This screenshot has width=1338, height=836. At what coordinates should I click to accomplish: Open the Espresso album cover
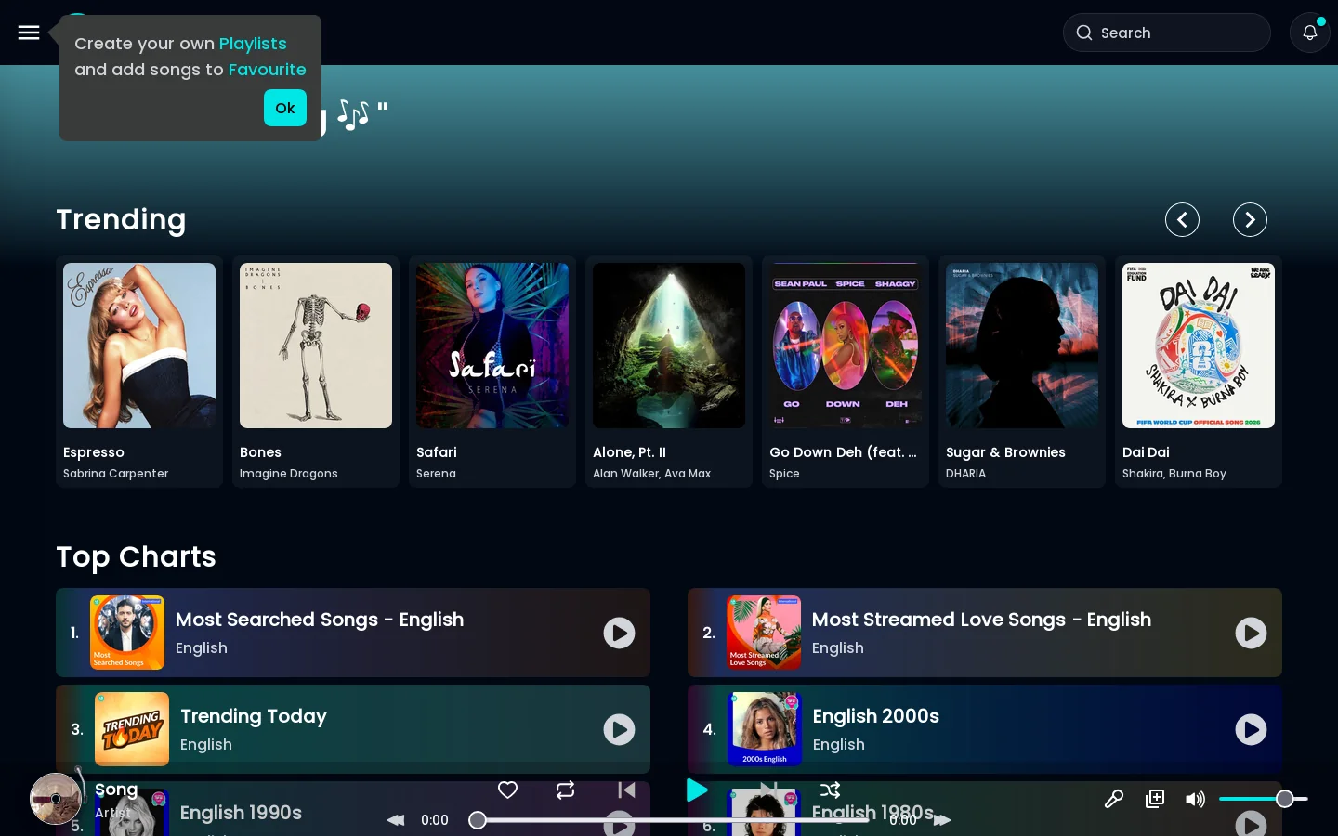[139, 346]
